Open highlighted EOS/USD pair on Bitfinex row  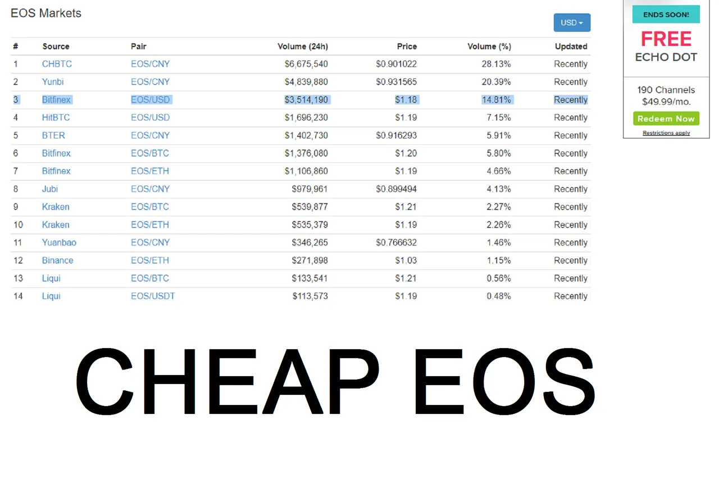pos(150,100)
